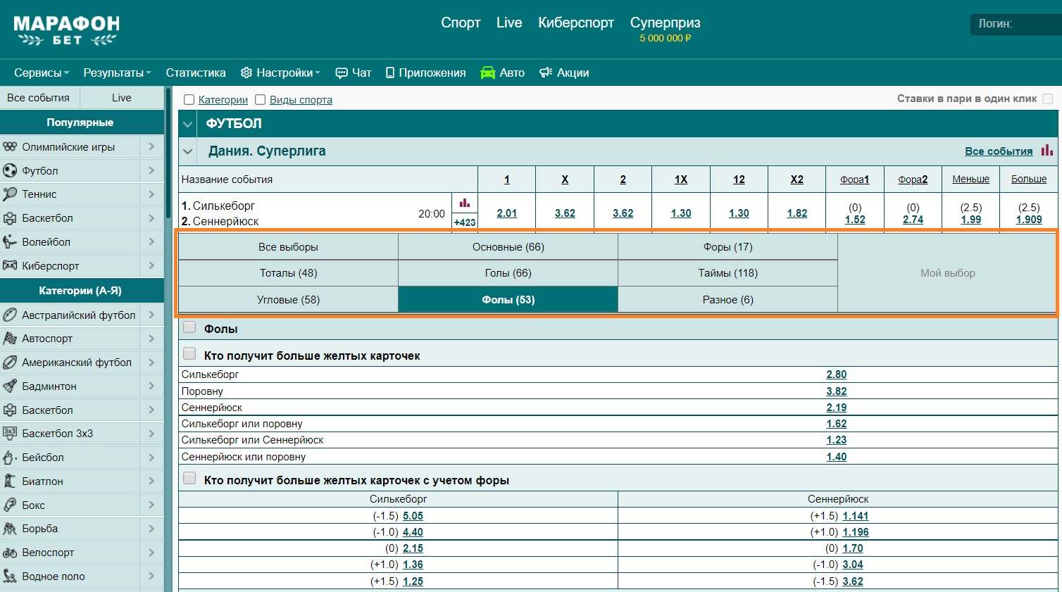Click the football ball icon in sidebar
Image resolution: width=1062 pixels, height=592 pixels.
point(10,170)
